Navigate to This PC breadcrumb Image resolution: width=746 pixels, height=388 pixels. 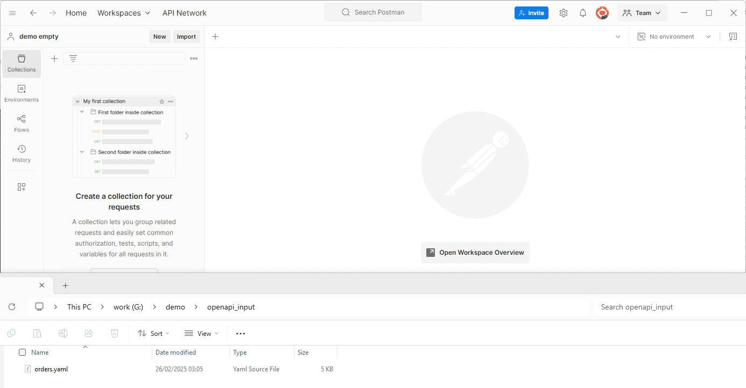tap(79, 307)
